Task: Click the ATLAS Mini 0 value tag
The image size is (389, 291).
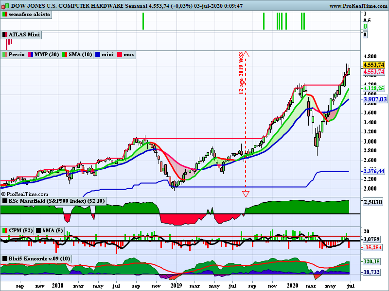Action: tap(365, 34)
